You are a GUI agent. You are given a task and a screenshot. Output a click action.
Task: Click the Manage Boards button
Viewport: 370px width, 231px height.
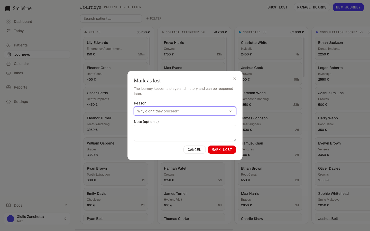click(x=312, y=7)
